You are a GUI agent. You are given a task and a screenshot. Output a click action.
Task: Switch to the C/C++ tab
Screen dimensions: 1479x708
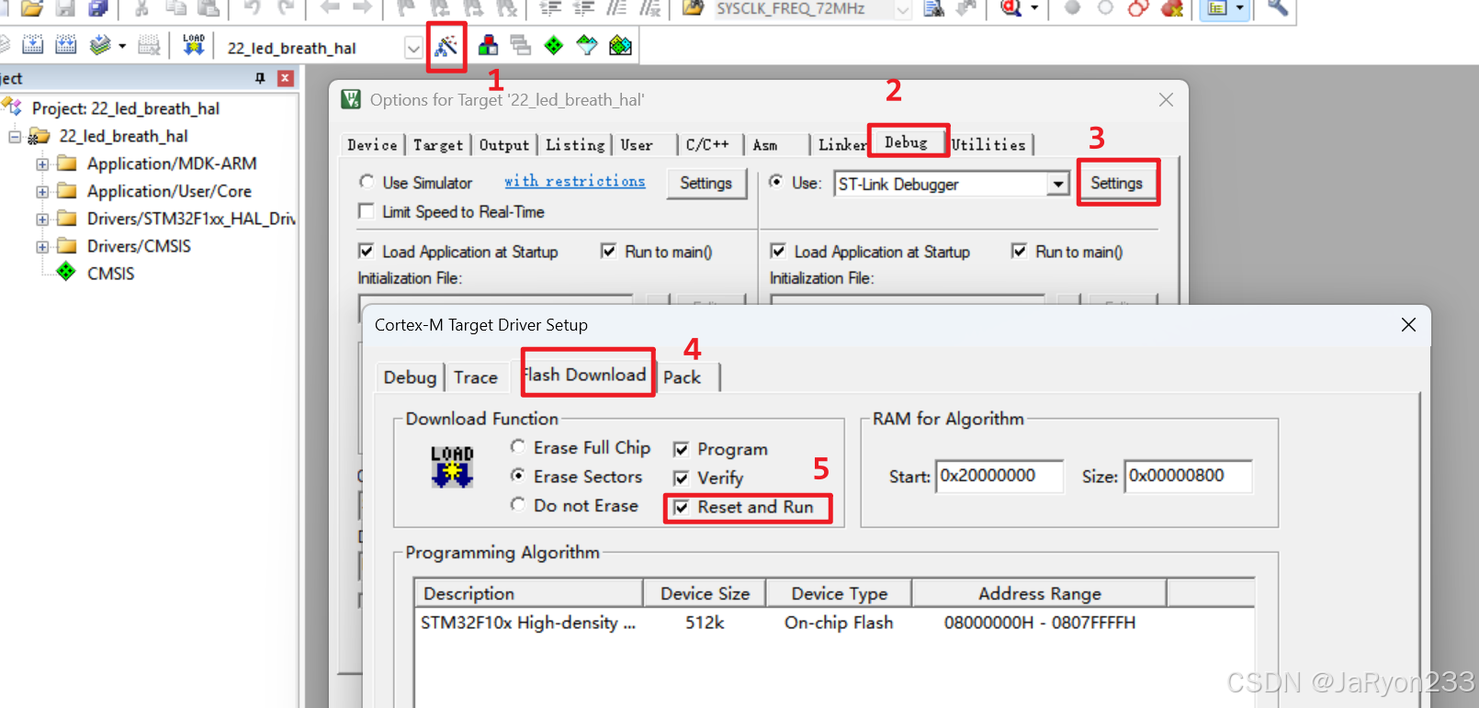707,144
